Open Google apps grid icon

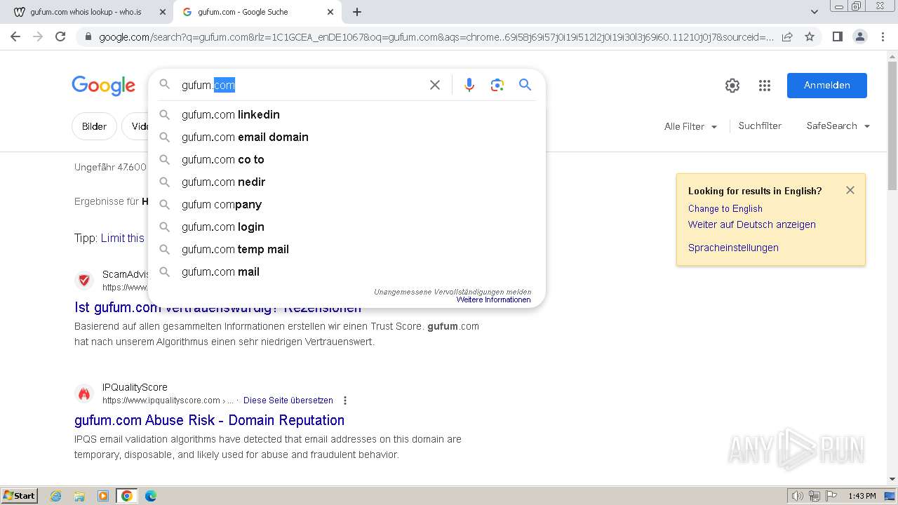[765, 86]
